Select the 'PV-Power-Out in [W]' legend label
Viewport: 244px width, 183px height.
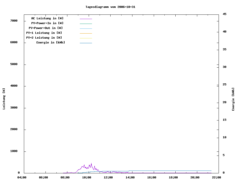46,28
